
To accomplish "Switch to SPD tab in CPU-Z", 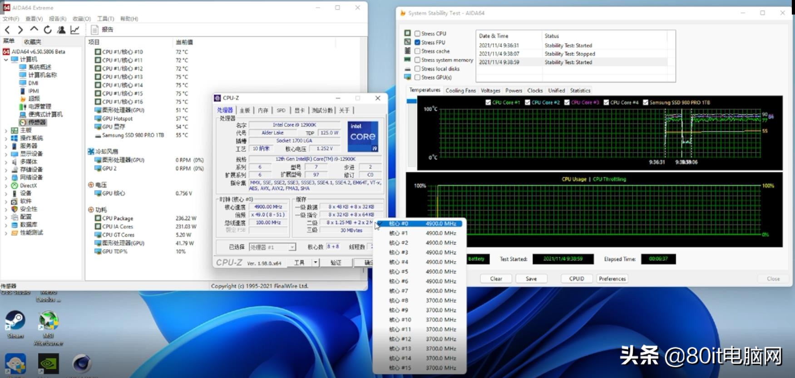I will 281,110.
